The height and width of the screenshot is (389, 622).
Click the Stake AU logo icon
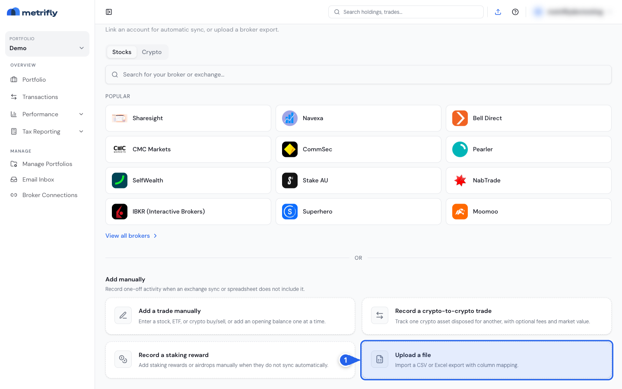pyautogui.click(x=290, y=180)
